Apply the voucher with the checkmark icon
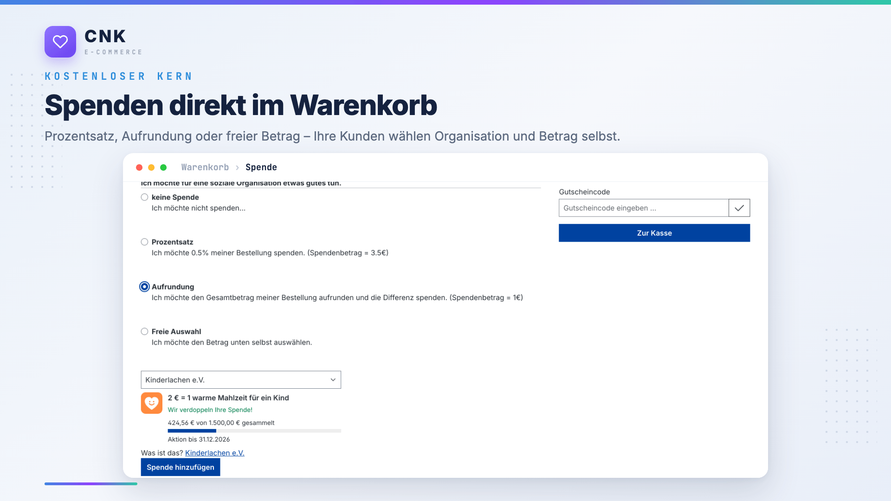The image size is (891, 501). pos(739,208)
